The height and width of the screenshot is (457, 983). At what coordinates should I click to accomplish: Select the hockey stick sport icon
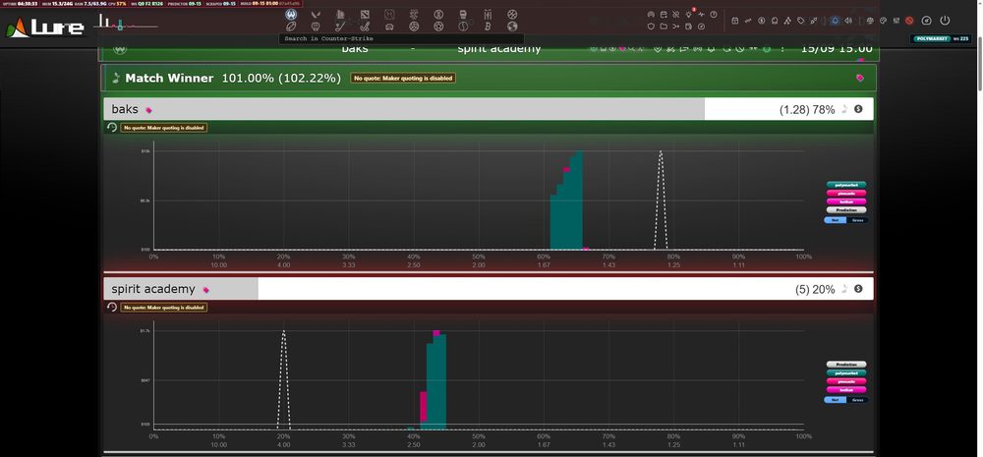pos(340,27)
